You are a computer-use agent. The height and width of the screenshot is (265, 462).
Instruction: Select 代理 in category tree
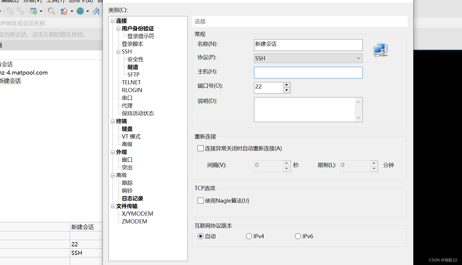127,106
